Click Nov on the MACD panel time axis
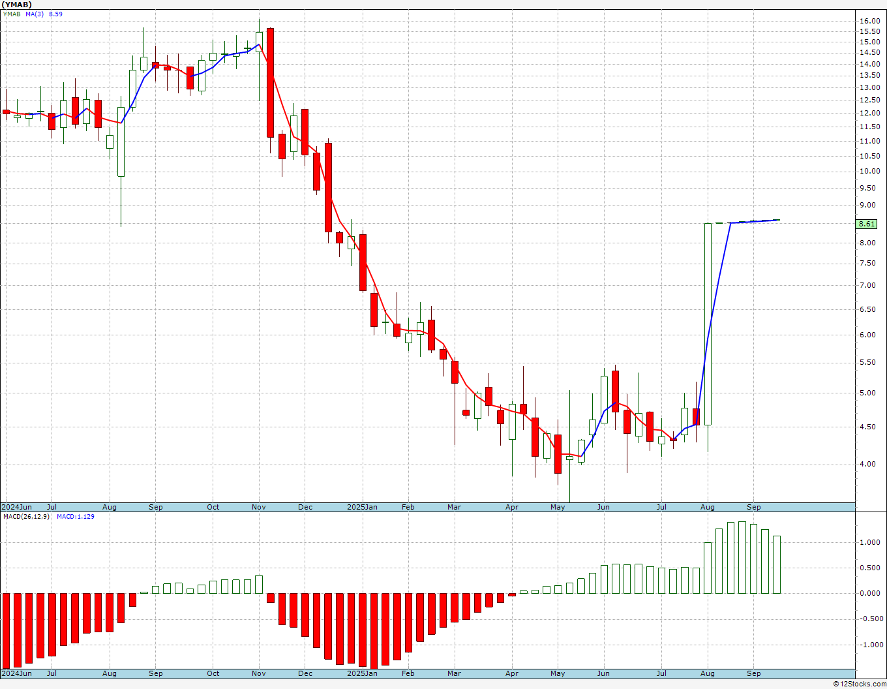Screen dimensions: 887x689 [259, 673]
